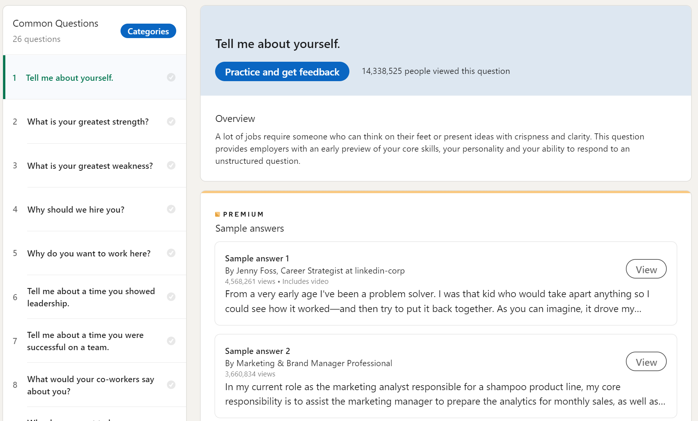Go to question 4 'Why should we hire you?'
Image resolution: width=698 pixels, height=421 pixels.
pyautogui.click(x=76, y=210)
